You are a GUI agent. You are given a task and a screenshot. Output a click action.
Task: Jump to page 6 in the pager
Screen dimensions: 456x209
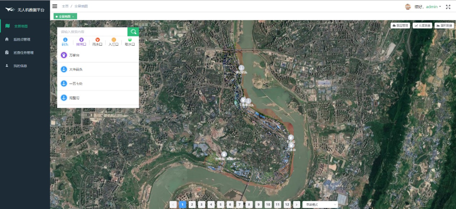(x=230, y=205)
